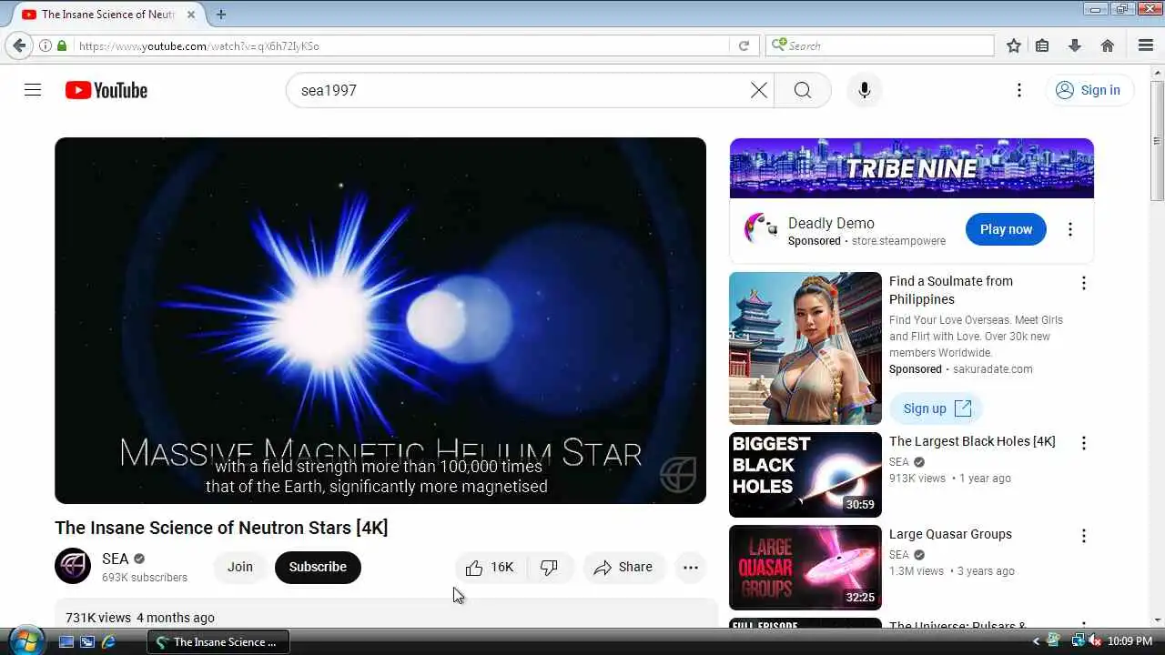Expand hidden system tray icons arrow

point(1036,641)
